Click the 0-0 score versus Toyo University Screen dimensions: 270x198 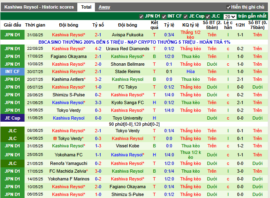click(98, 118)
